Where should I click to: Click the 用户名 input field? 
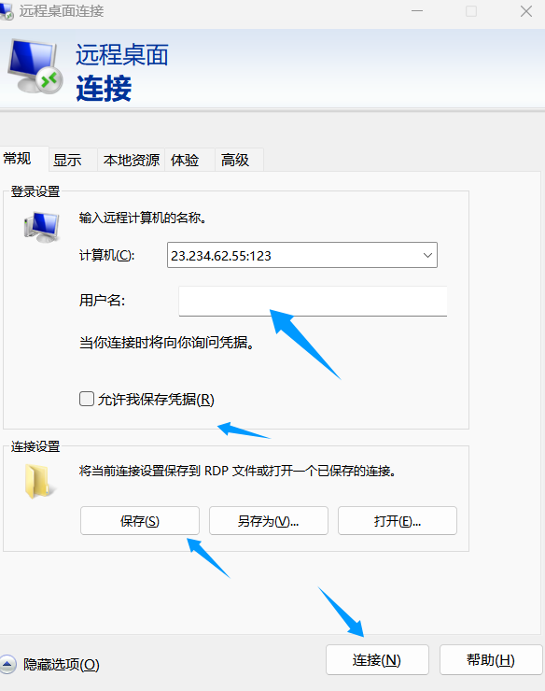[313, 301]
